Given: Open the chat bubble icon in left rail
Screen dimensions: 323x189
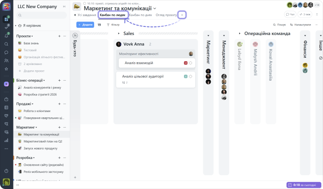Looking at the screenshot, I should click(x=6, y=52).
